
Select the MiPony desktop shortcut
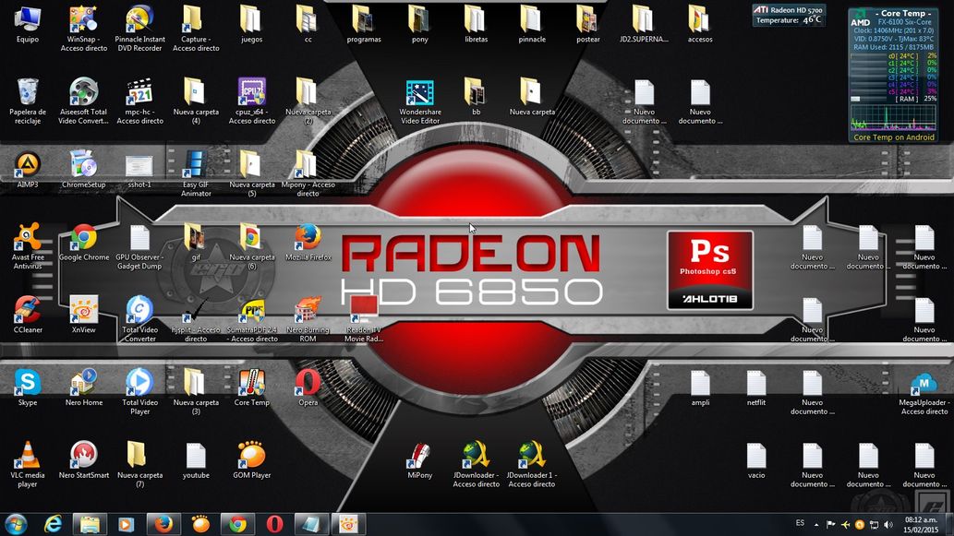tap(420, 455)
